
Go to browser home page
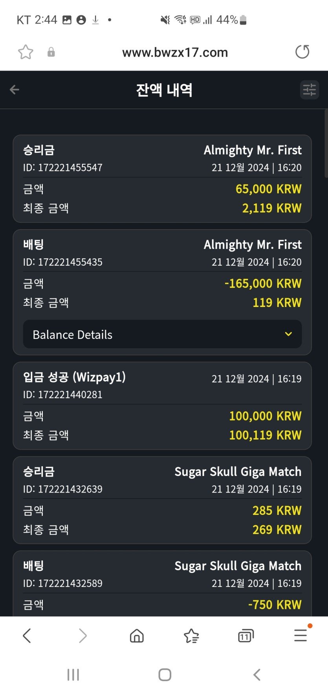click(x=137, y=636)
